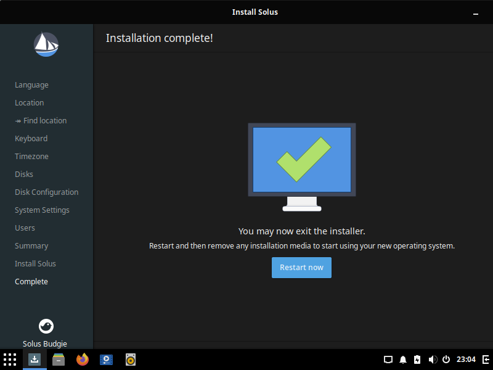Open Firefox from the taskbar

[x=83, y=360]
